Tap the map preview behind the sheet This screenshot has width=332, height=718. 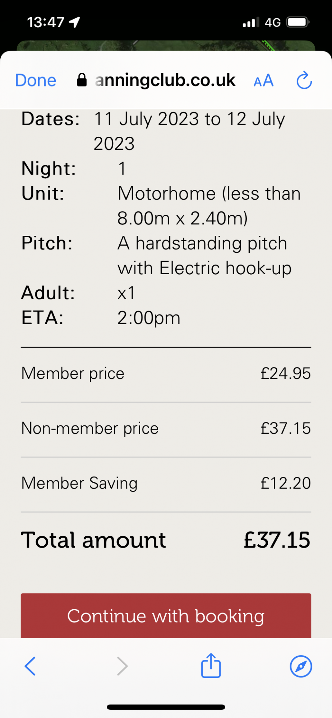click(x=165, y=46)
